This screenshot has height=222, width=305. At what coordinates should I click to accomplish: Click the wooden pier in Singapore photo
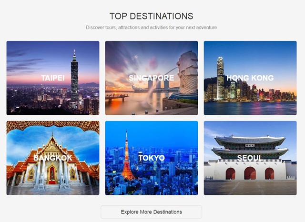(117, 97)
